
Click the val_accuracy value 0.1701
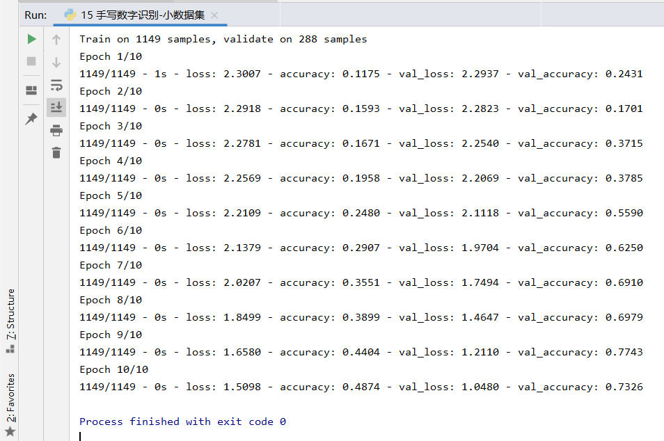pyautogui.click(x=624, y=109)
